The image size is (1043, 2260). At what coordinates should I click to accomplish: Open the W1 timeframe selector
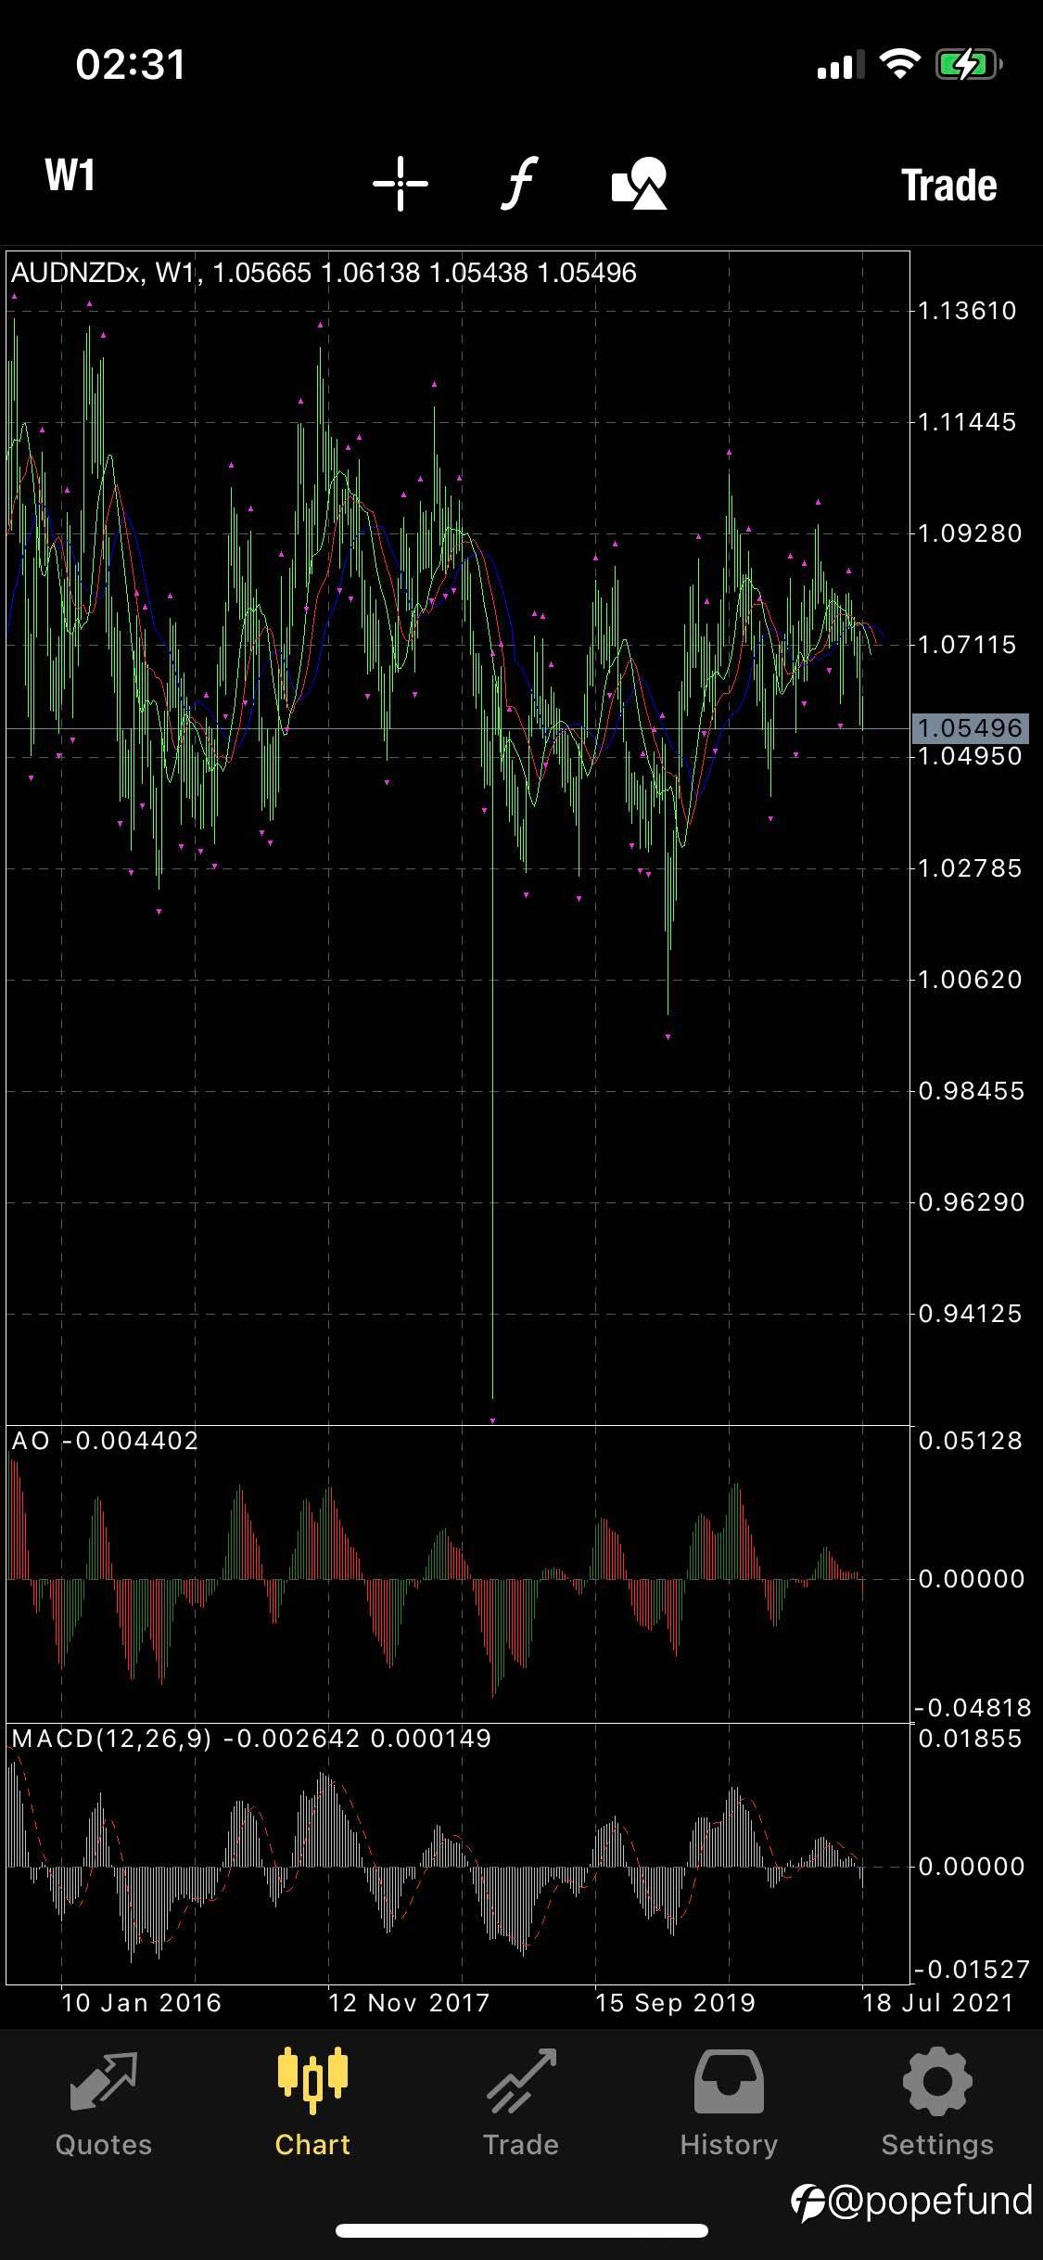click(x=70, y=175)
